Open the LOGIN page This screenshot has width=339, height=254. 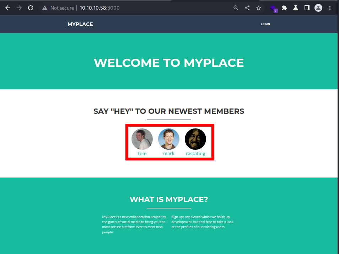(265, 24)
